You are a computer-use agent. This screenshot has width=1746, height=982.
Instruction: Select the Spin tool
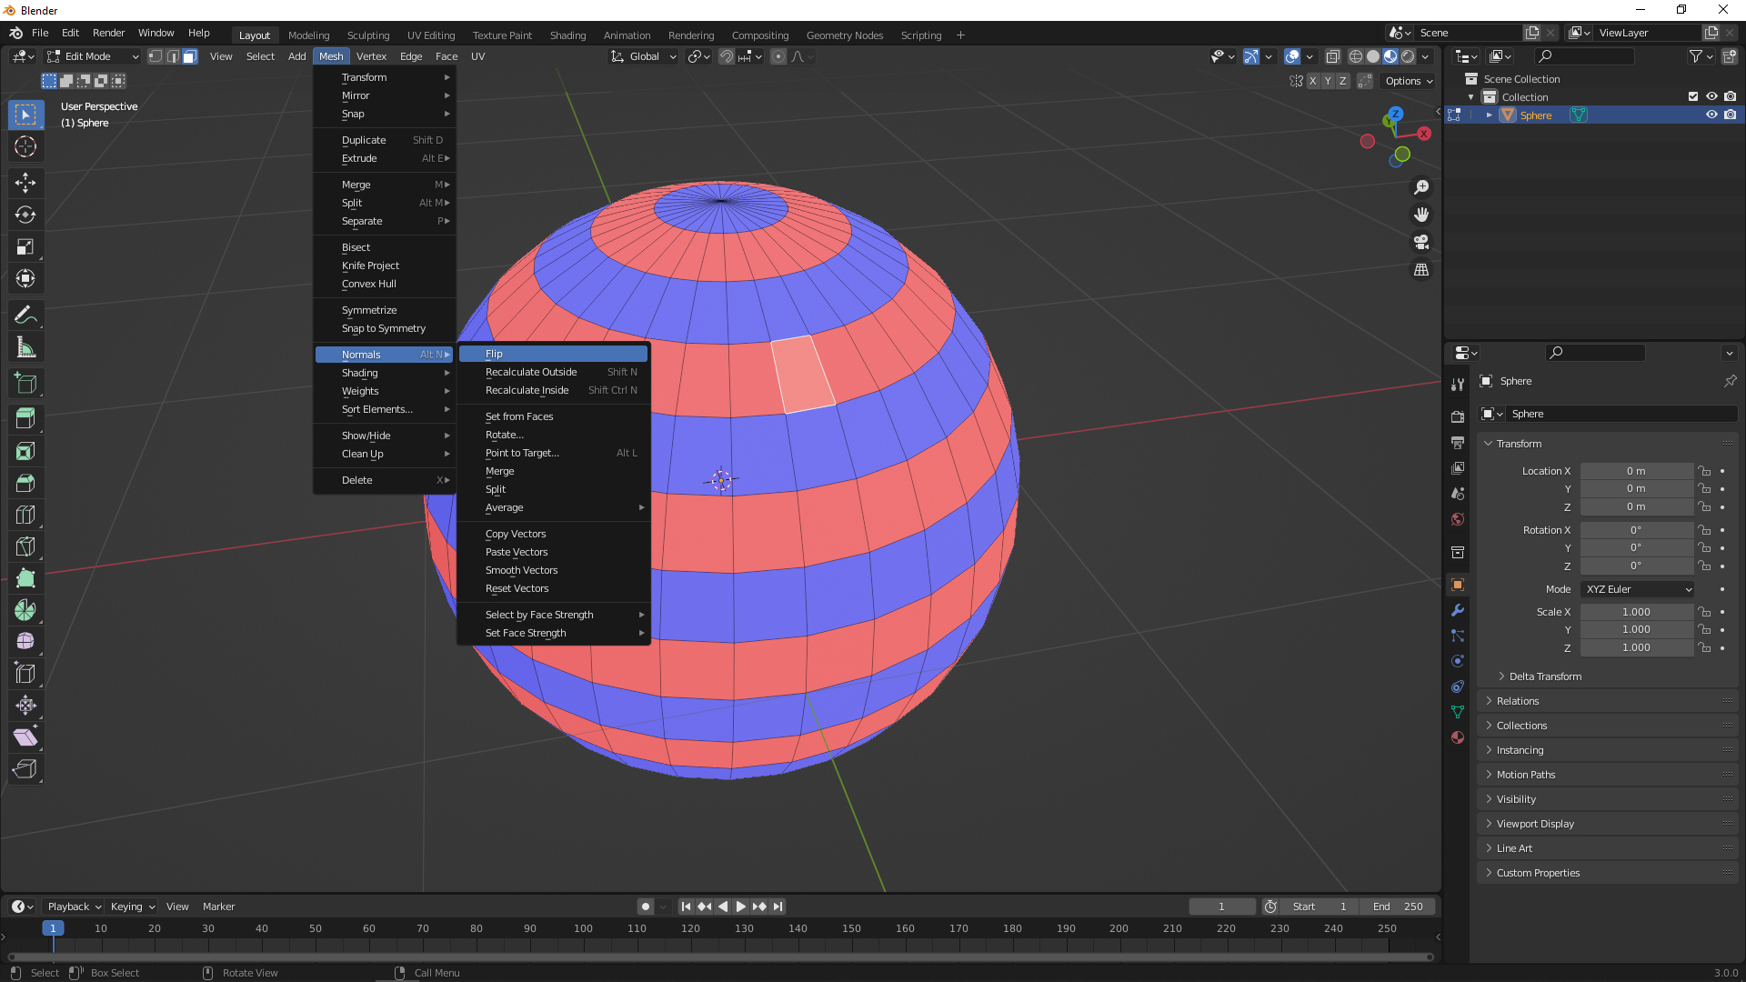[25, 610]
